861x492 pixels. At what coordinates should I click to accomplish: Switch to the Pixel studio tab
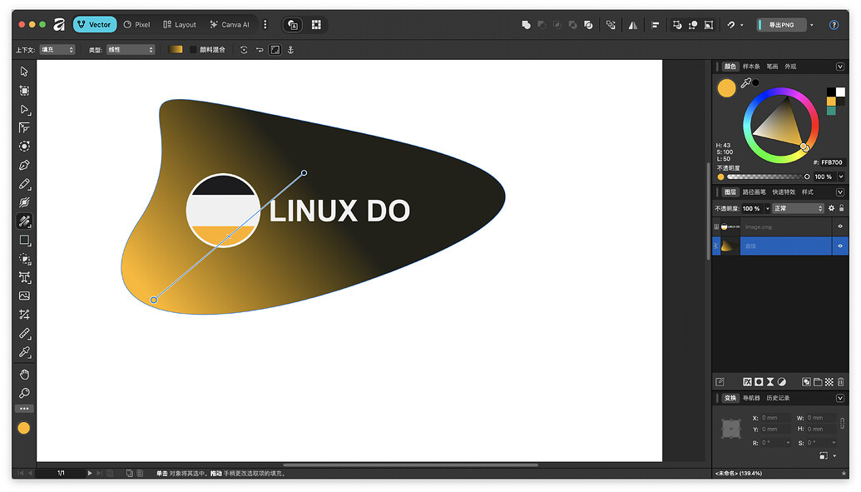pos(136,25)
